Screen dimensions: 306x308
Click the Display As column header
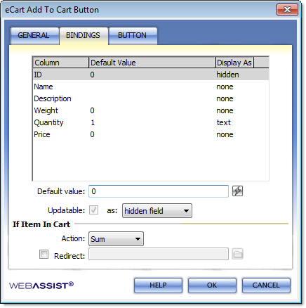click(x=234, y=63)
